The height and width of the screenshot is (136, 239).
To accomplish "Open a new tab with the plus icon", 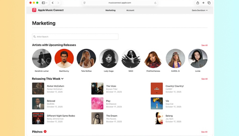I will [x=203, y=3].
